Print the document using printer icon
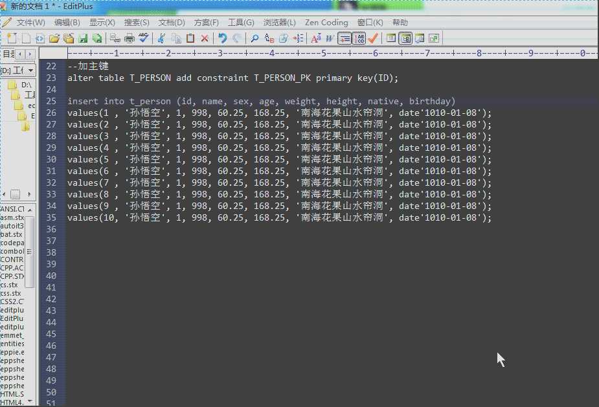Screen dimensions: 599x407 [130, 38]
